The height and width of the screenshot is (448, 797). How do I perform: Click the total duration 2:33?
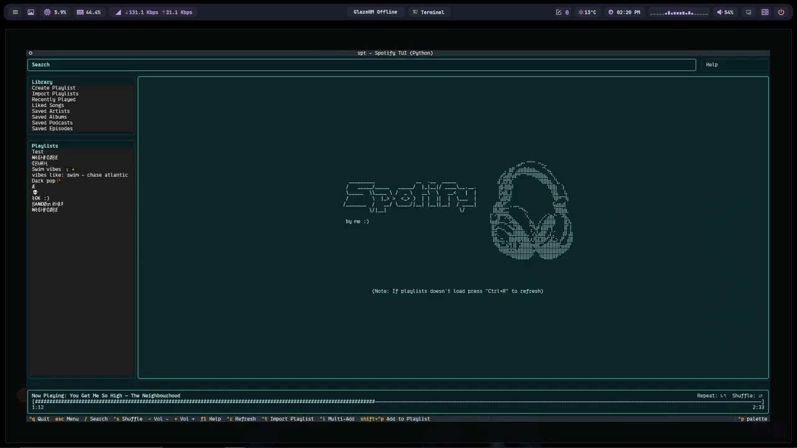click(x=758, y=407)
